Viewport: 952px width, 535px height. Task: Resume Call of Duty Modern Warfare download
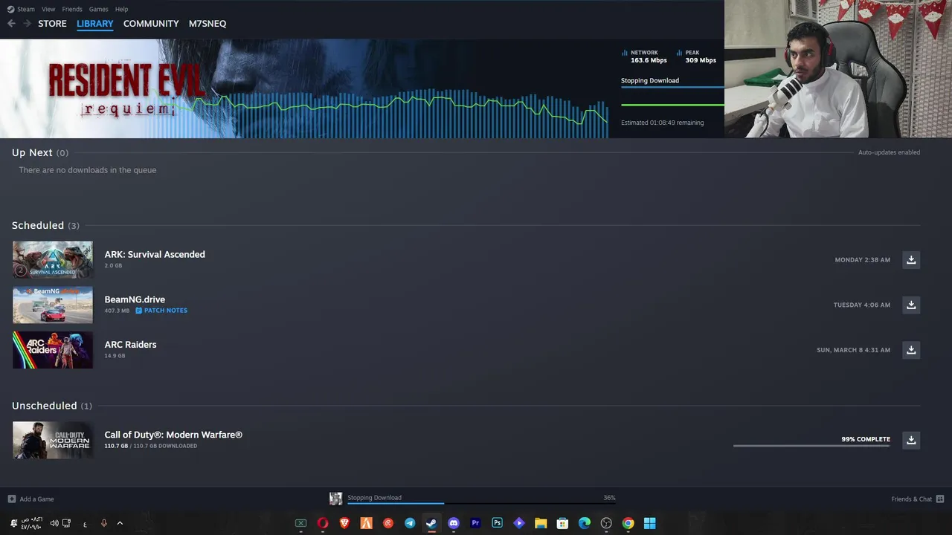click(911, 440)
